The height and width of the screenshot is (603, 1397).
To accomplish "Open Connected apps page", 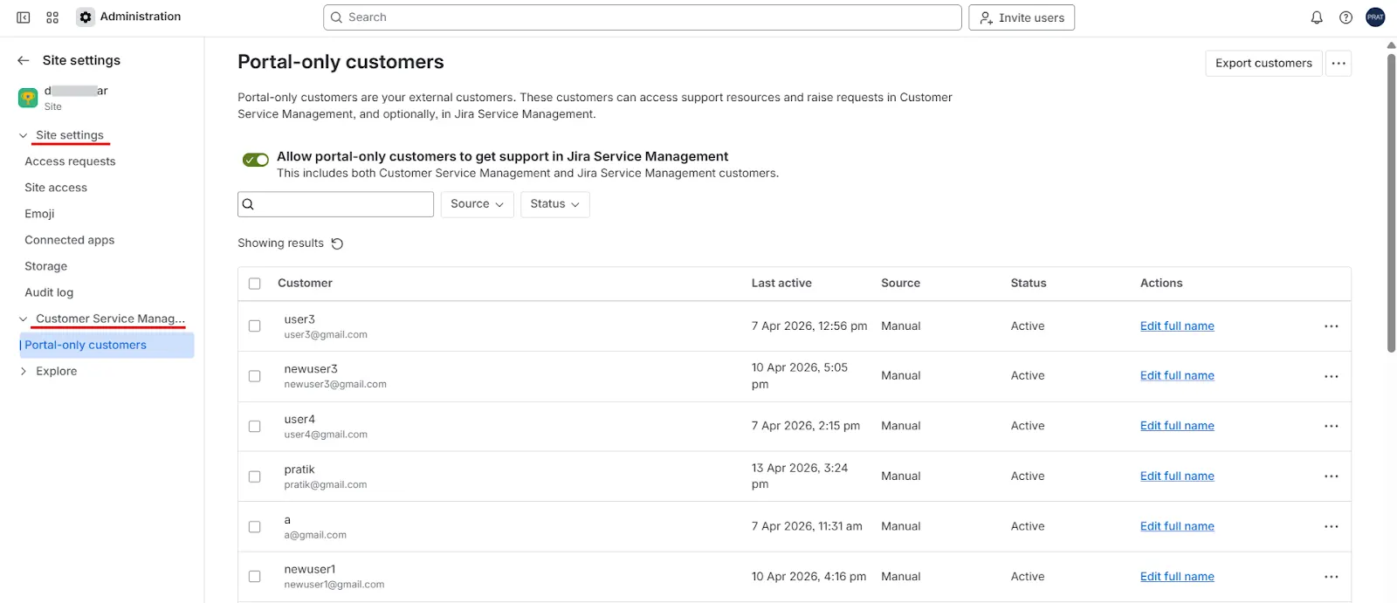I will pos(70,240).
